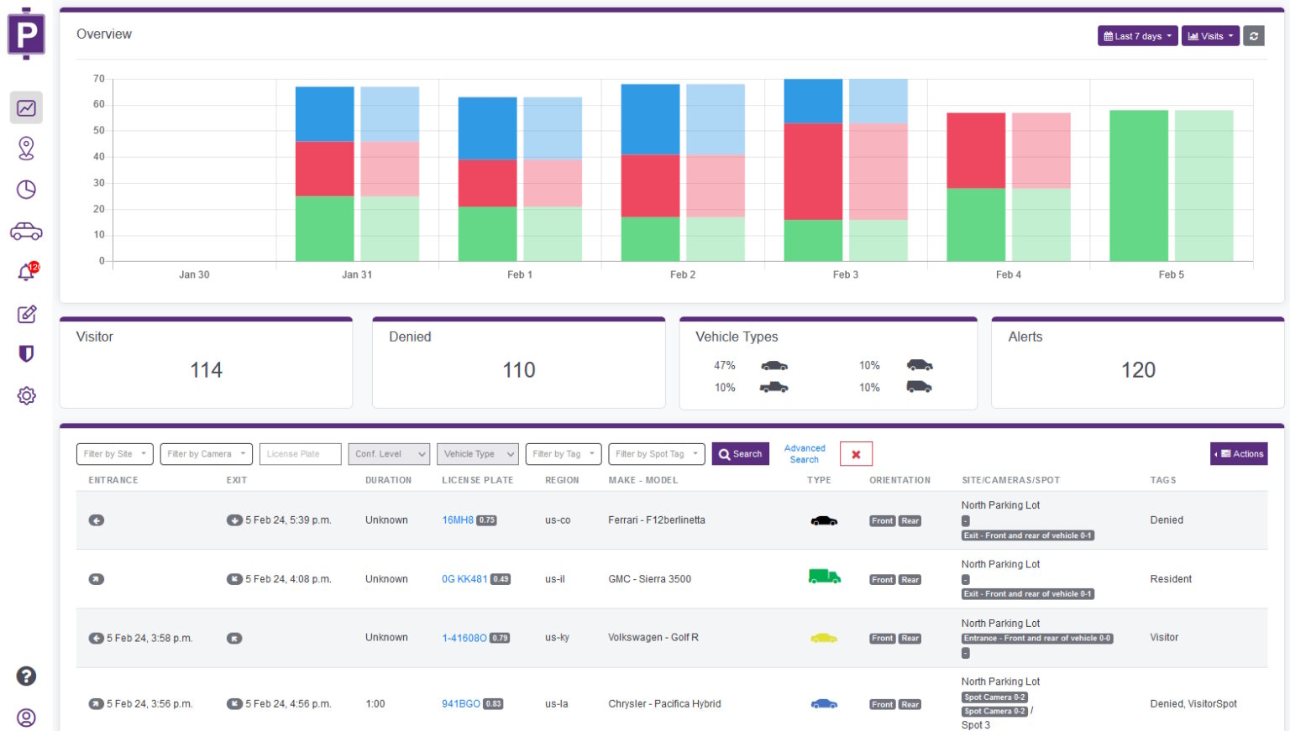Screen dimensions: 1290x731
Task: Open the settings gear icon in sidebar
Action: point(26,395)
